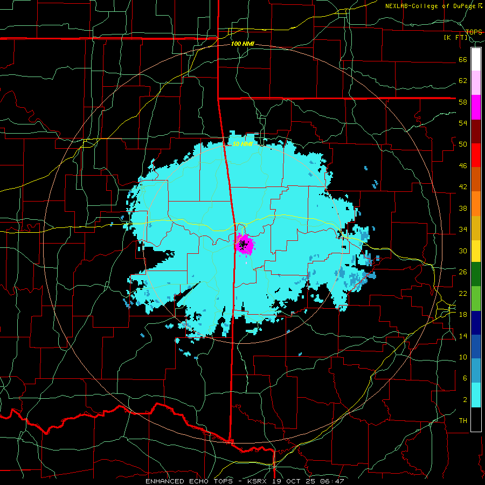Click the legend value 18
Screen dimensions: 485x485
coord(463,315)
